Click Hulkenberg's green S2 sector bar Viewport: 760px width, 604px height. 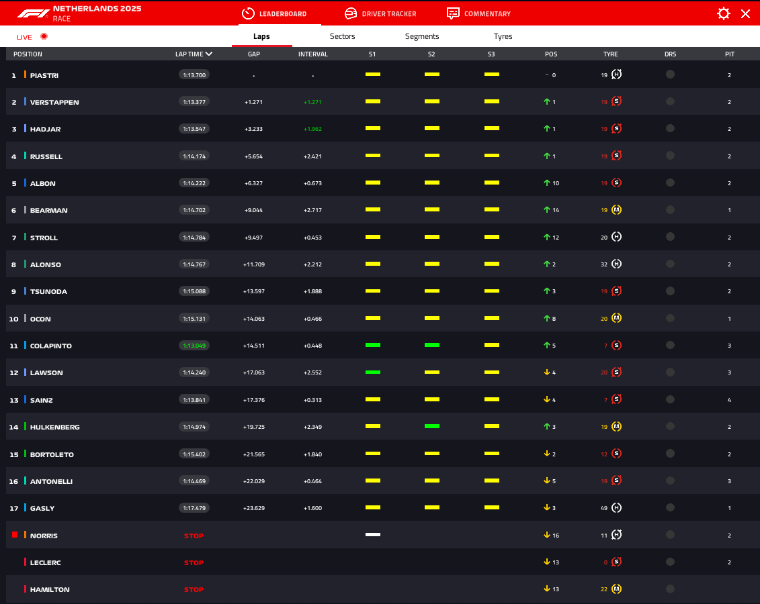point(432,426)
